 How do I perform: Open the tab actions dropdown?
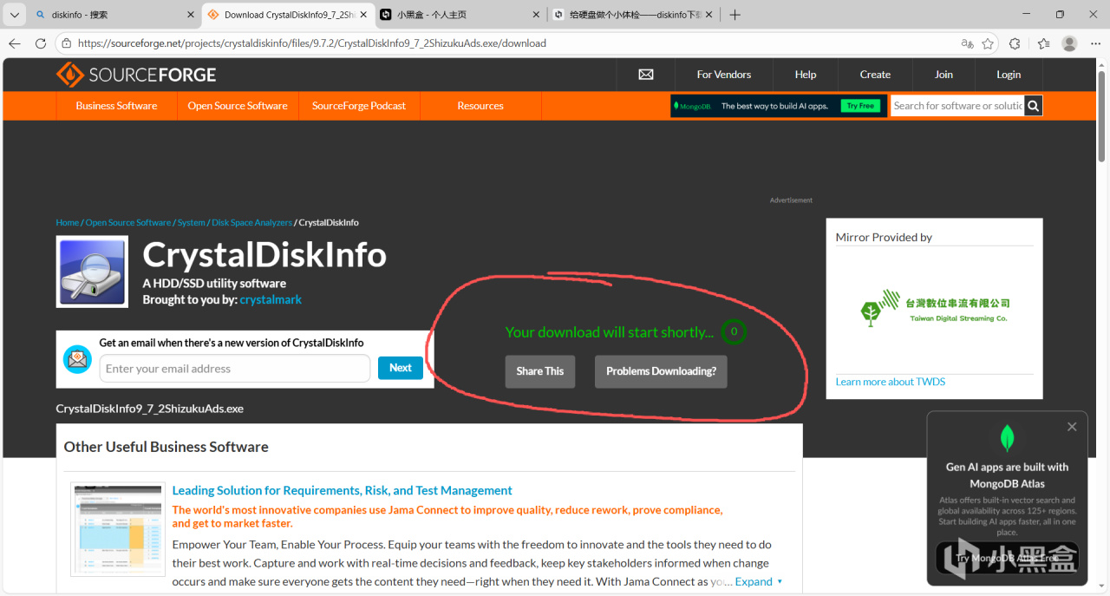(x=15, y=15)
